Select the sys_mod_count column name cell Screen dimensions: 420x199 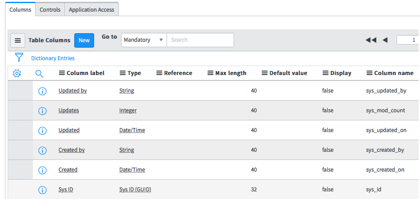click(386, 111)
